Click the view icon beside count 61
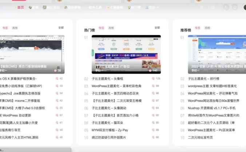 57,123
